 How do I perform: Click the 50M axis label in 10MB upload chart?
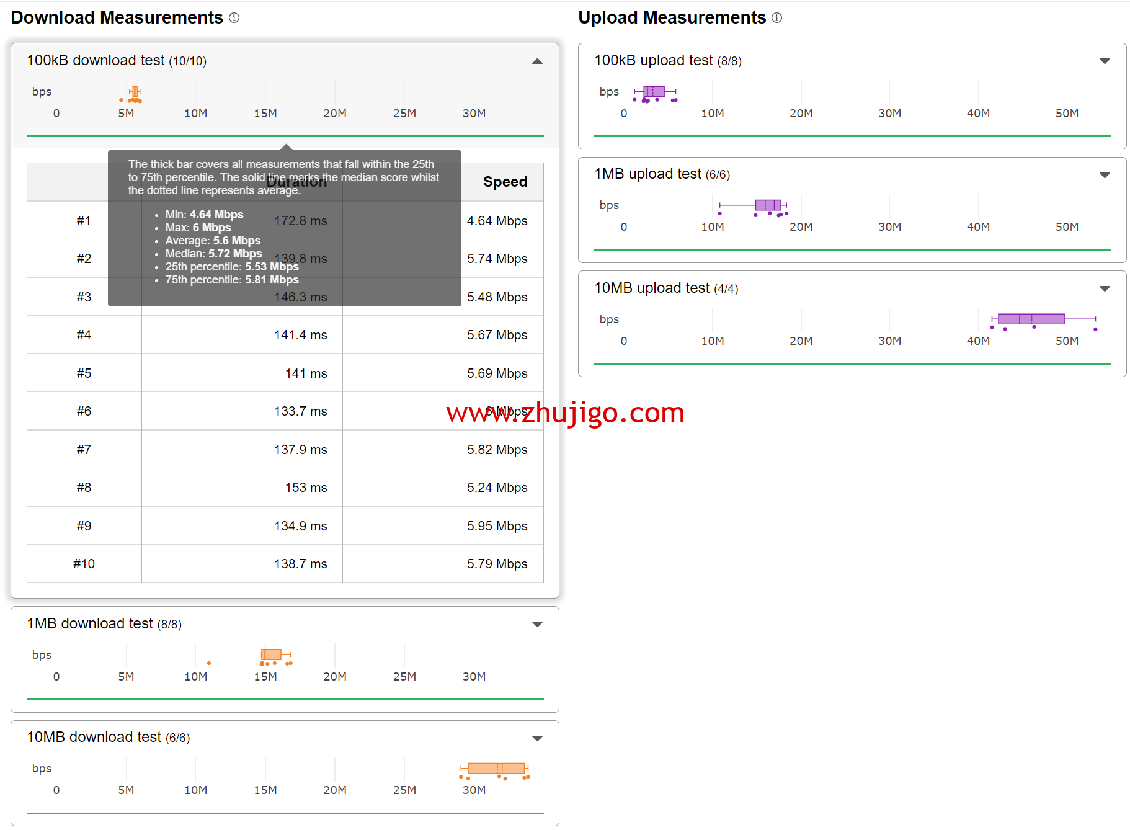coord(1067,341)
